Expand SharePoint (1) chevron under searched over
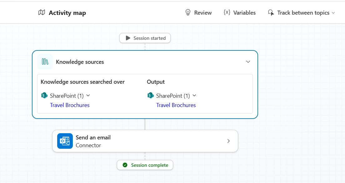This screenshot has width=345, height=183. (x=88, y=96)
